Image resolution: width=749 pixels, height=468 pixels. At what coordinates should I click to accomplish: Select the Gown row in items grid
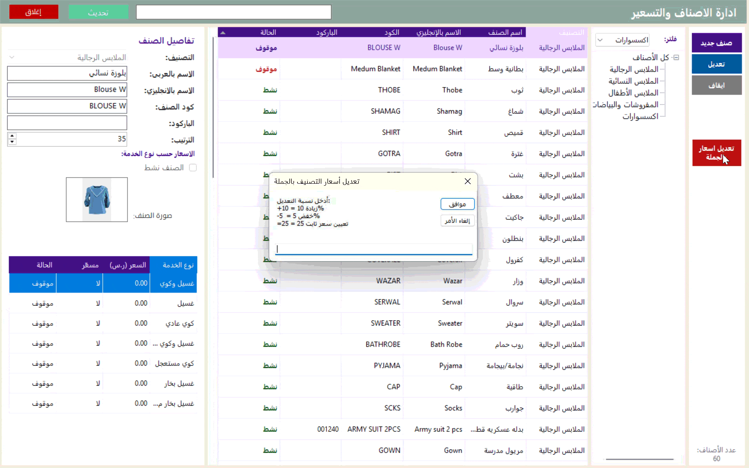(402, 450)
